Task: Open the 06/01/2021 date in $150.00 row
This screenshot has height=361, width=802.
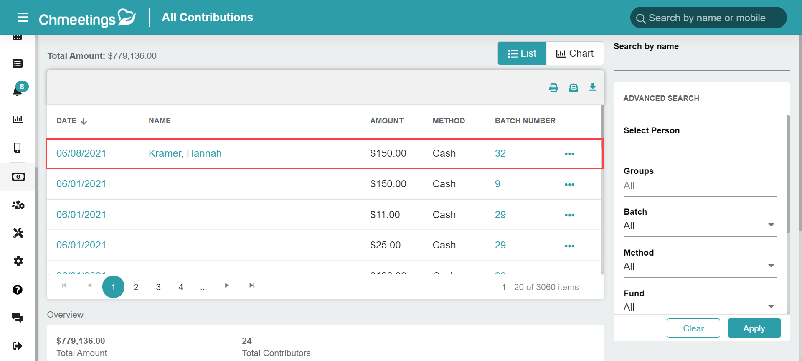Action: 81,184
